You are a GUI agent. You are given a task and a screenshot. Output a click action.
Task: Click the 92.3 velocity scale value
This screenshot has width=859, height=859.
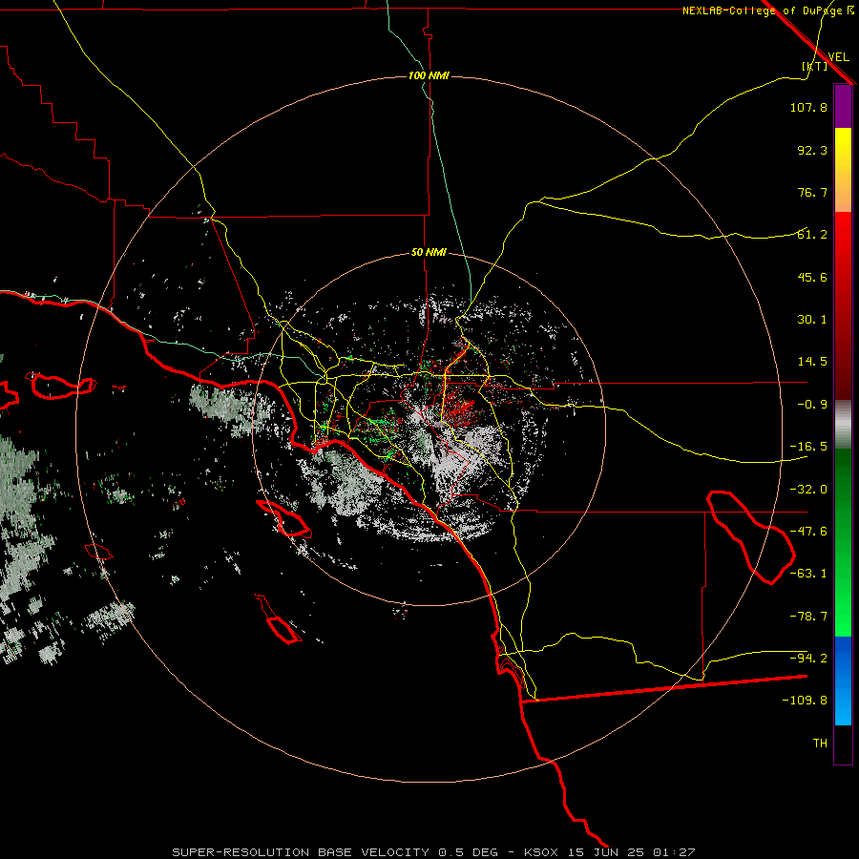click(x=812, y=150)
